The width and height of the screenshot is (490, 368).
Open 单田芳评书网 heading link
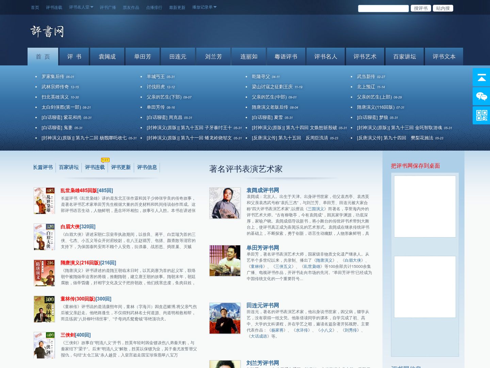(263, 248)
